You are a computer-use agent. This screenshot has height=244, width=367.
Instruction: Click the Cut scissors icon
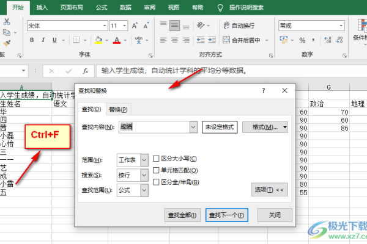tap(7, 22)
